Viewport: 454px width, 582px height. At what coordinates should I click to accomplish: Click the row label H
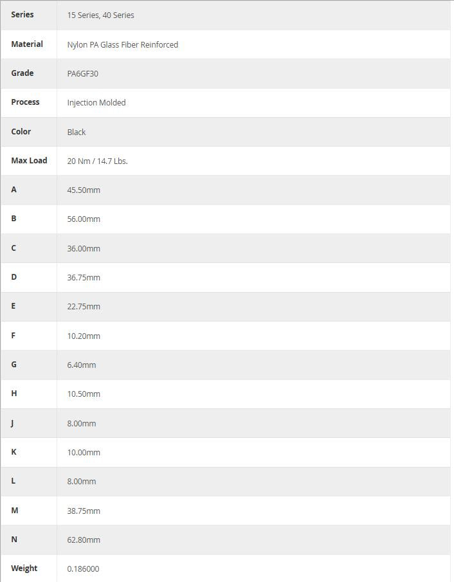coord(14,394)
